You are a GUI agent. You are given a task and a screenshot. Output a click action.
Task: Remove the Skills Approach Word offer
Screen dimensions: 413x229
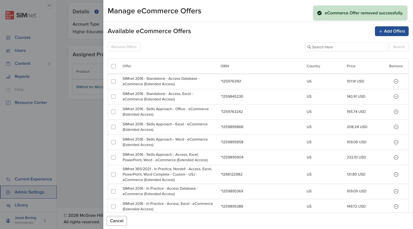pyautogui.click(x=396, y=142)
